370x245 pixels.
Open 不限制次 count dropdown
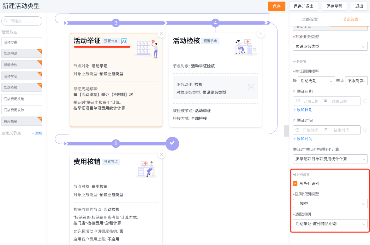pyautogui.click(x=356, y=81)
